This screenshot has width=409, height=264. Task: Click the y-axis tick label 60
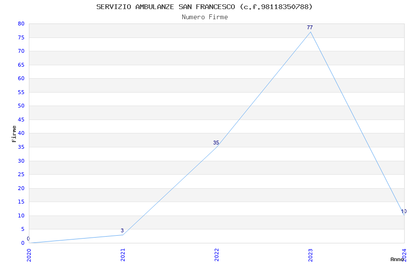21,78
